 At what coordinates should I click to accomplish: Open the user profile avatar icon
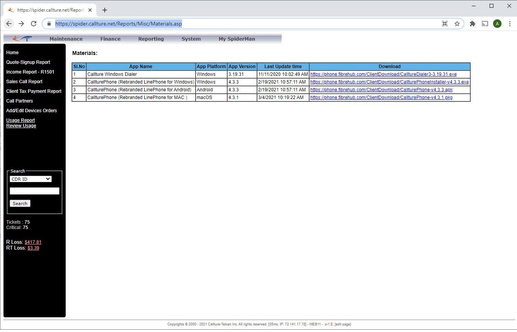(x=497, y=24)
